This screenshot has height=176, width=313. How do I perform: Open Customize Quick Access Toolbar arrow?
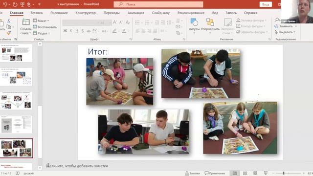pyautogui.click(x=39, y=4)
